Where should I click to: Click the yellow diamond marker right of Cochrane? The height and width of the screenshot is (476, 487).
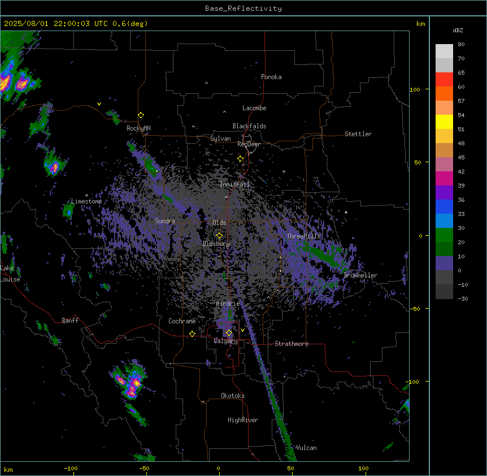tap(192, 334)
